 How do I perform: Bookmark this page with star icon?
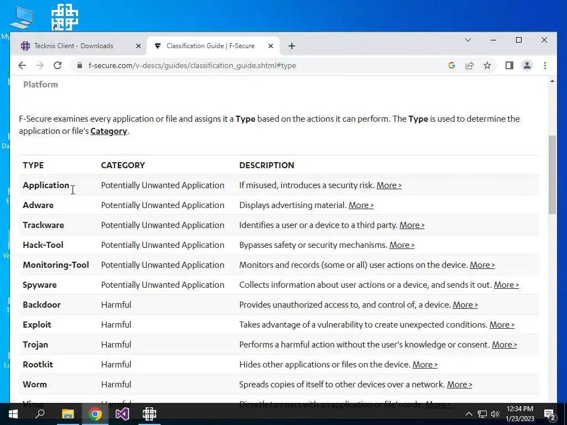(x=487, y=65)
